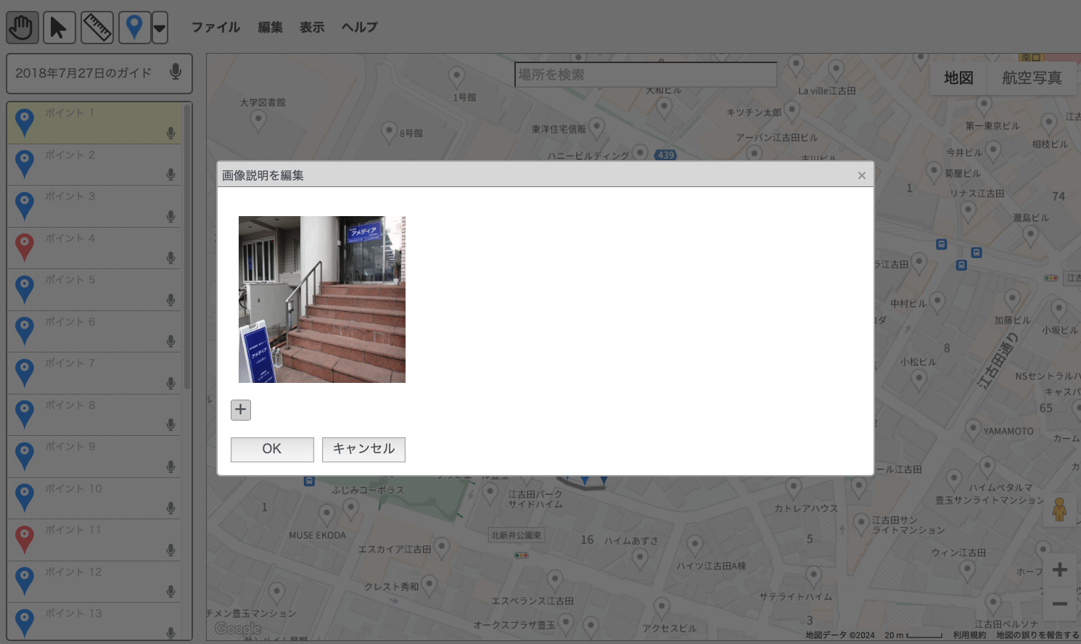This screenshot has width=1081, height=644.
Task: Confirm dialog with OK button
Action: pos(272,449)
